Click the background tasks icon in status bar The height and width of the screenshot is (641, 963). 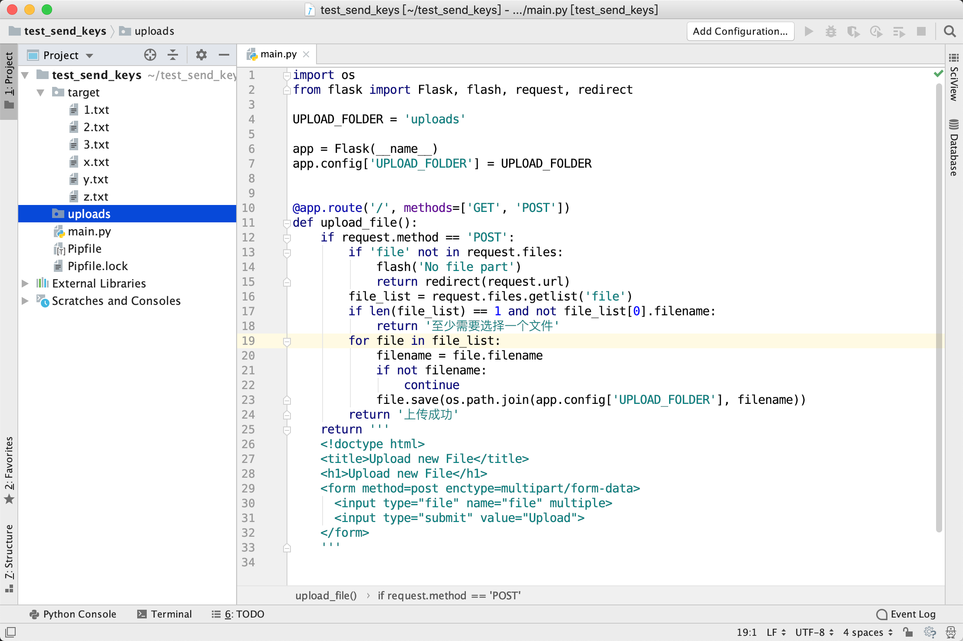point(930,632)
